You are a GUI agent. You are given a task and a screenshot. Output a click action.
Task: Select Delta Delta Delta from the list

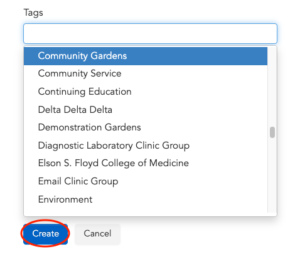click(146, 110)
